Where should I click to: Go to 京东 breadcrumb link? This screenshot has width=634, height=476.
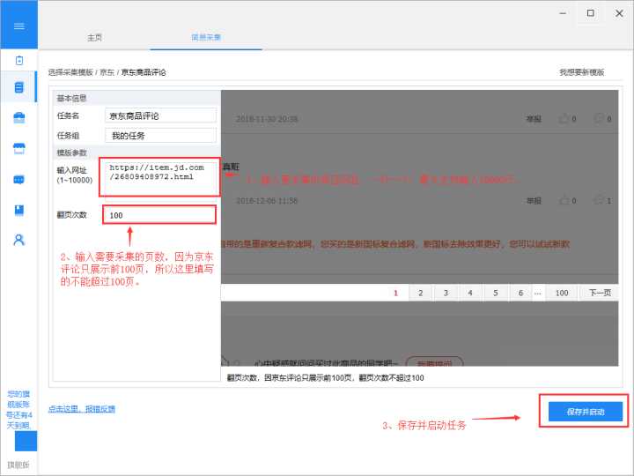pyautogui.click(x=107, y=72)
